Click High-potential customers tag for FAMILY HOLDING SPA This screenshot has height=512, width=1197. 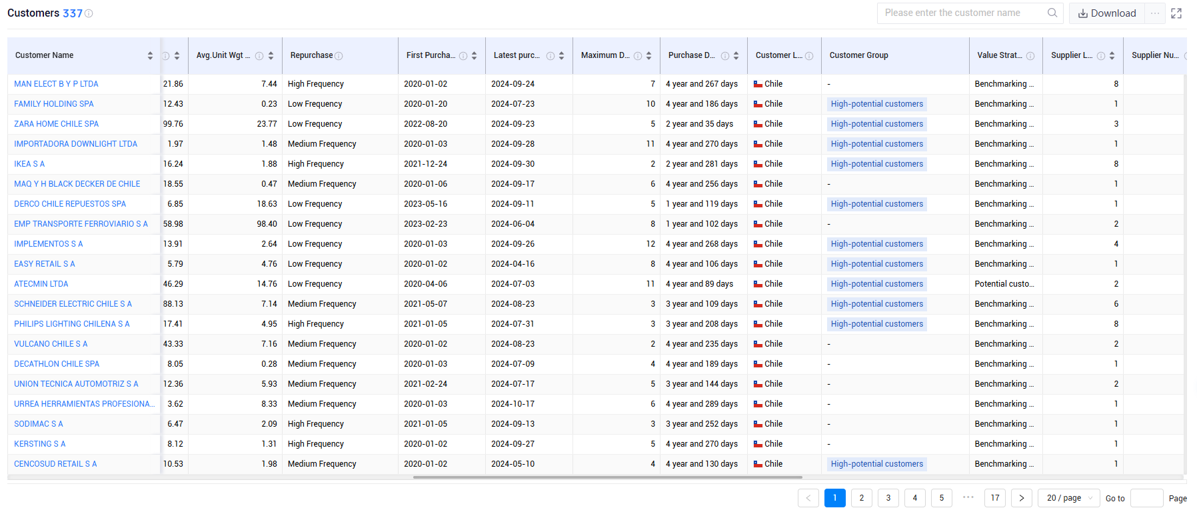[x=877, y=104]
